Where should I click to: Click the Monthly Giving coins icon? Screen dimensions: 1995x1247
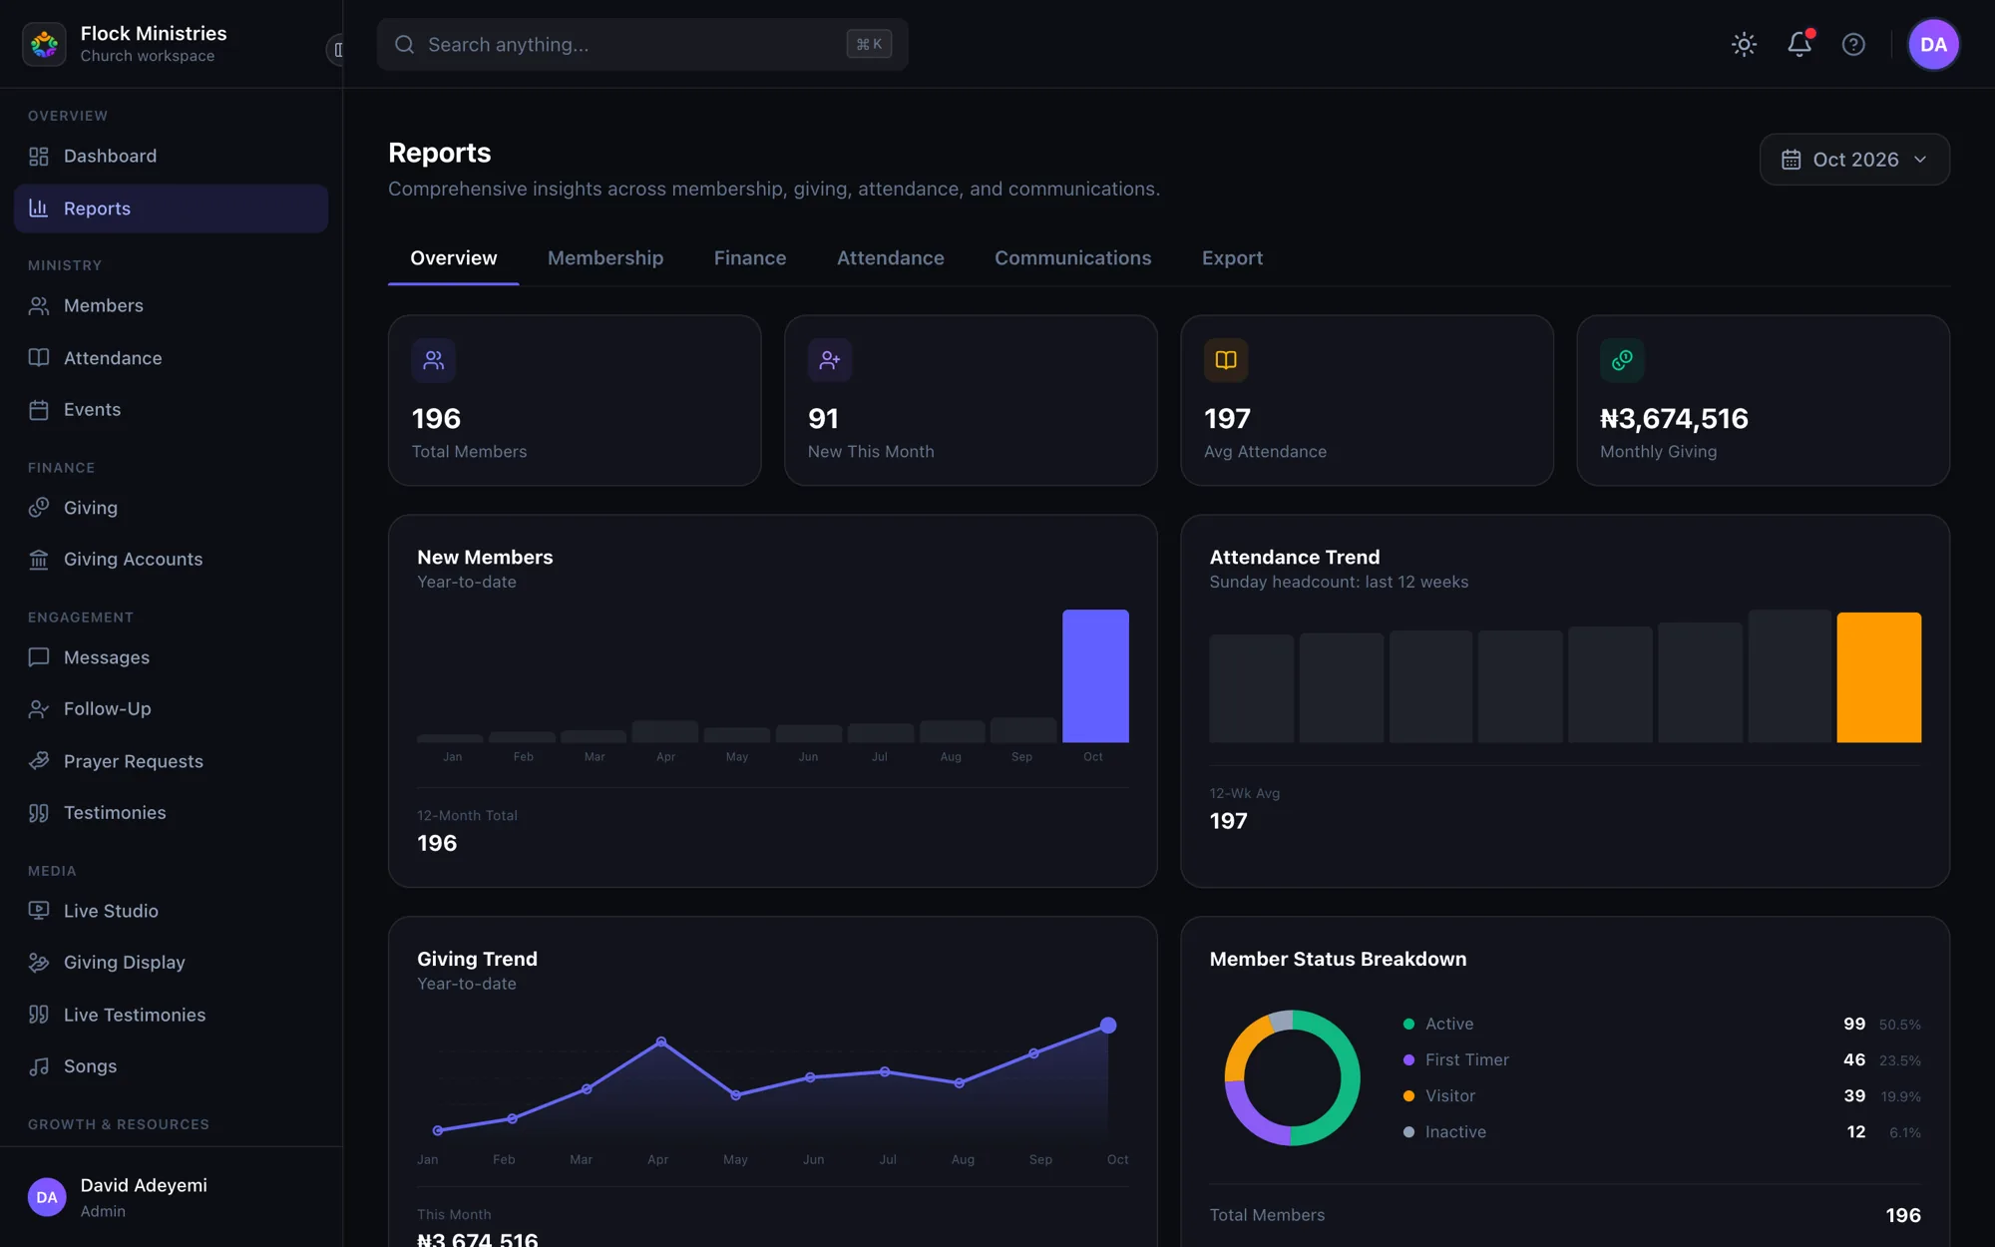(1622, 360)
